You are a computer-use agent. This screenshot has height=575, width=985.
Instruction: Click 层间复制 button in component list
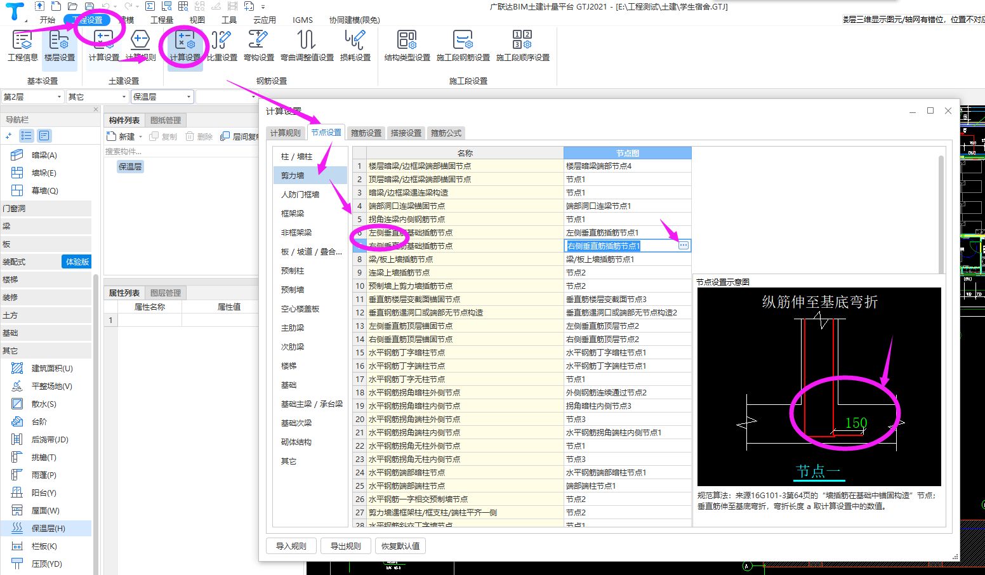click(241, 136)
